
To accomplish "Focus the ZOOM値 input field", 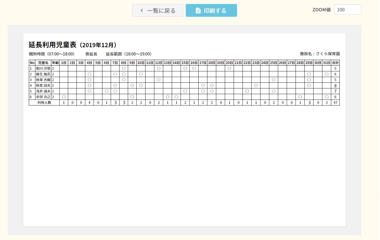I will click(347, 10).
